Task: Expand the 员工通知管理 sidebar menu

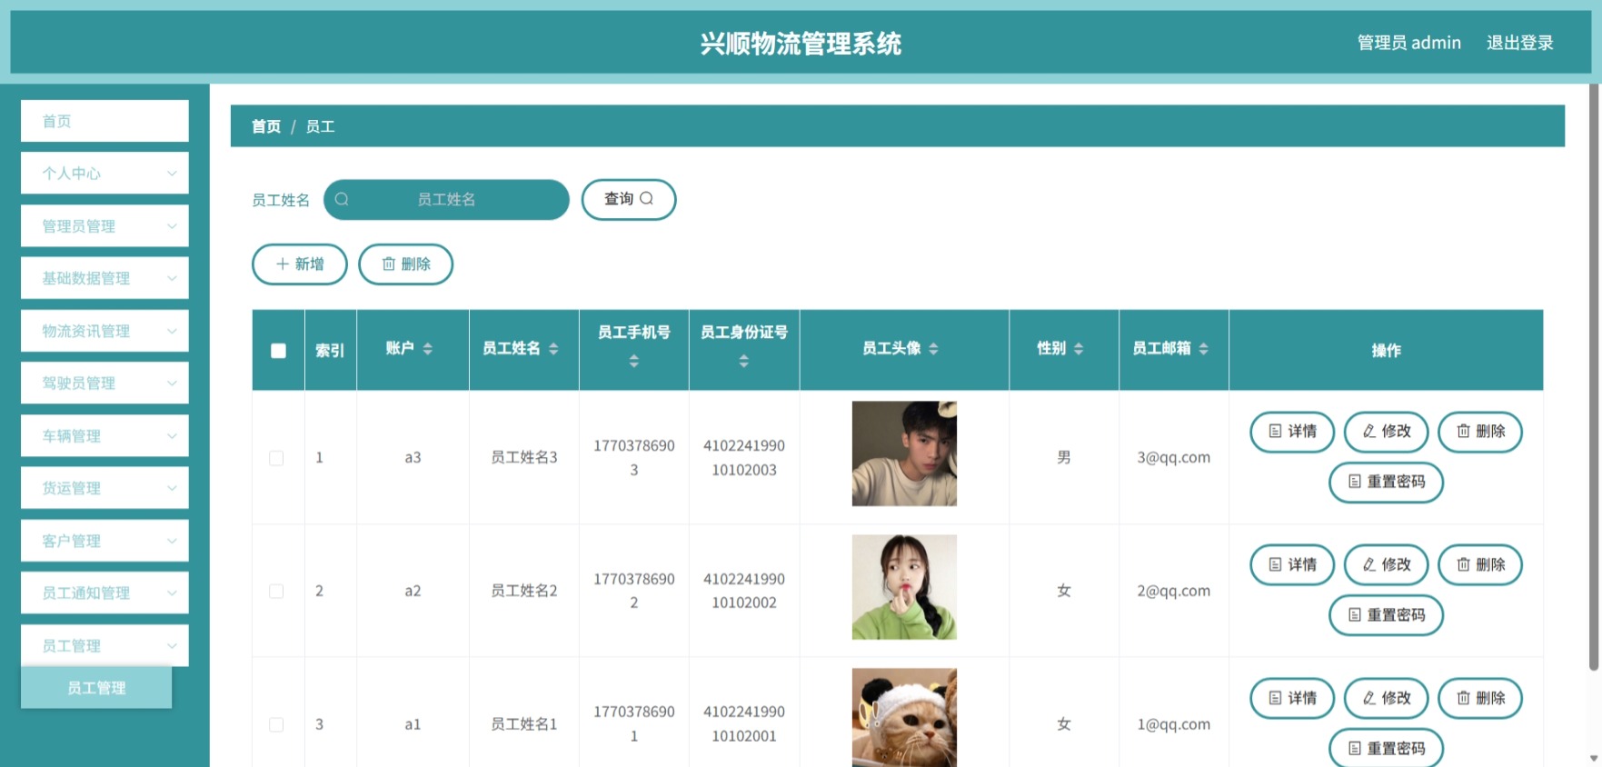Action: click(x=104, y=593)
